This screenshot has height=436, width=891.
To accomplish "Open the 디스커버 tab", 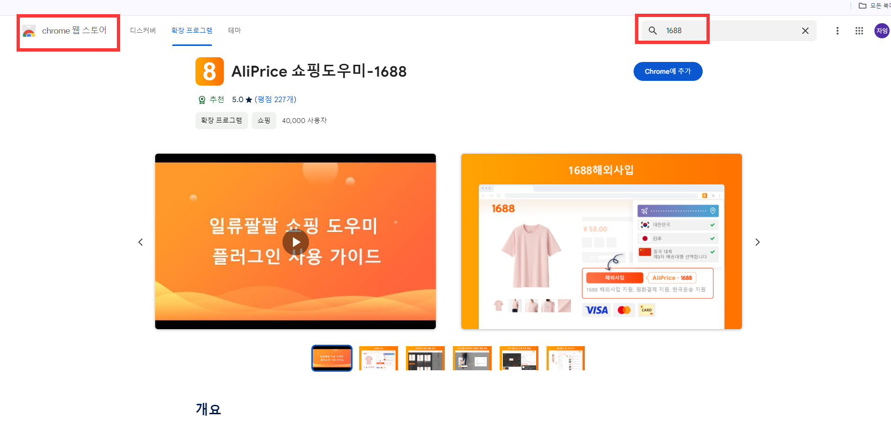I will click(143, 30).
